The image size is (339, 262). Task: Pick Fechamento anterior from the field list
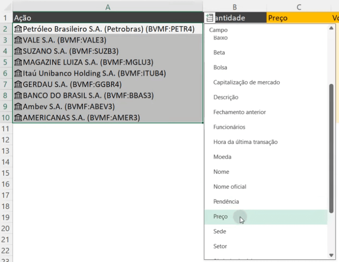(x=266, y=112)
